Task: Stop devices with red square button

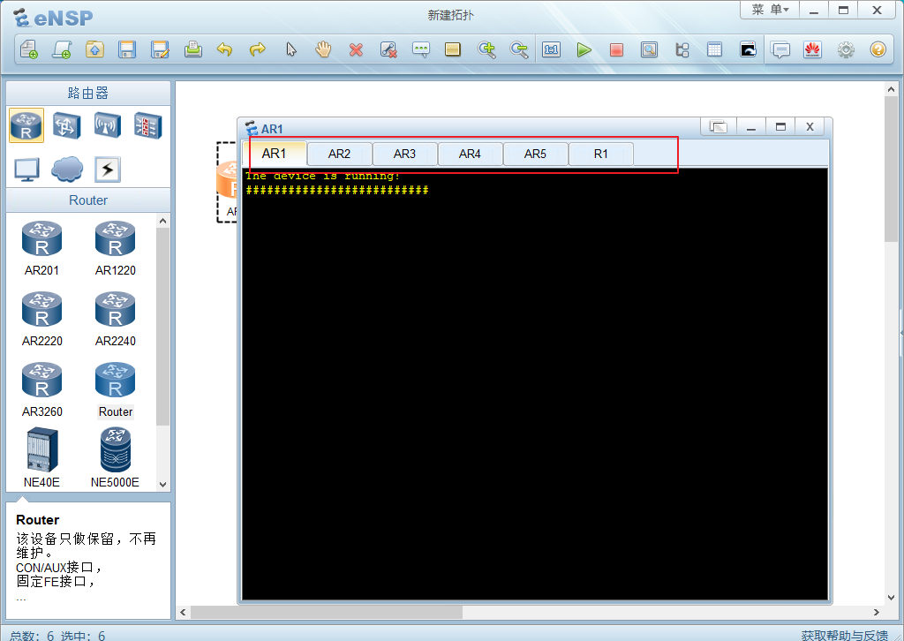Action: 616,50
